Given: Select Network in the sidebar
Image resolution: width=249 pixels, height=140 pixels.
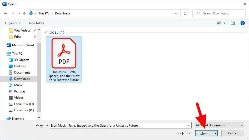Looking at the screenshot, I should (x=15, y=119).
